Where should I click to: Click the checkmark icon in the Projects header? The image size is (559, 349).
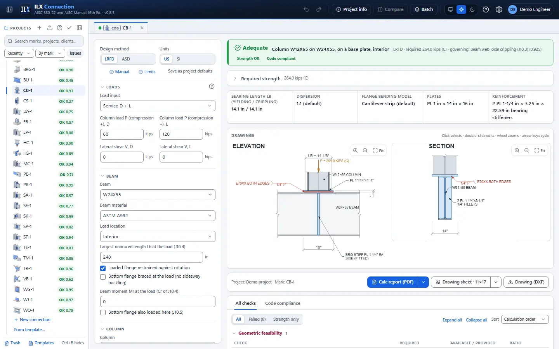[x=69, y=28]
